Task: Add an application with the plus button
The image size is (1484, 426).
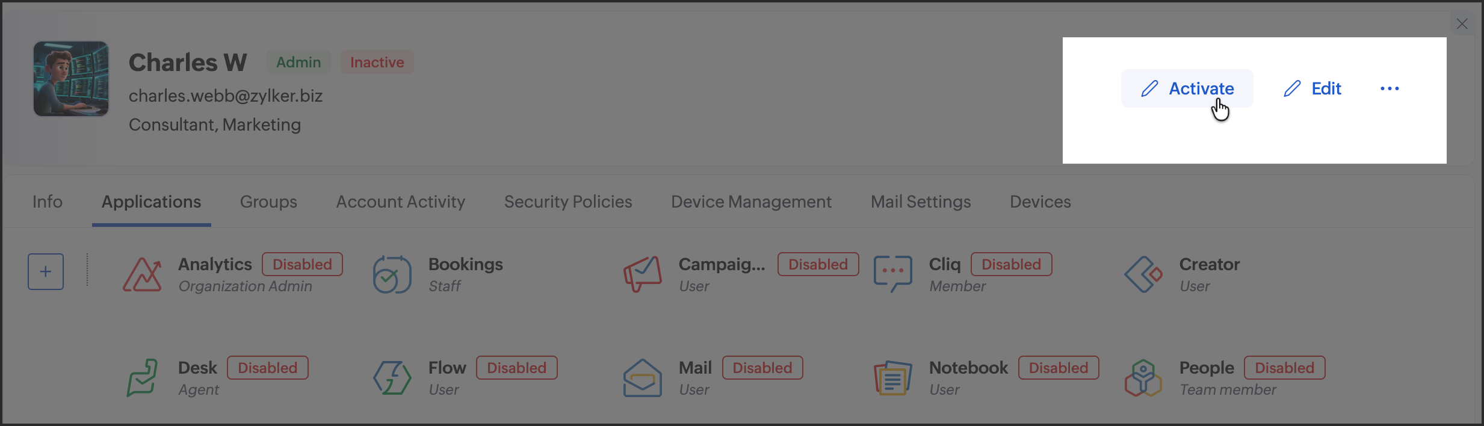Action: click(x=46, y=271)
